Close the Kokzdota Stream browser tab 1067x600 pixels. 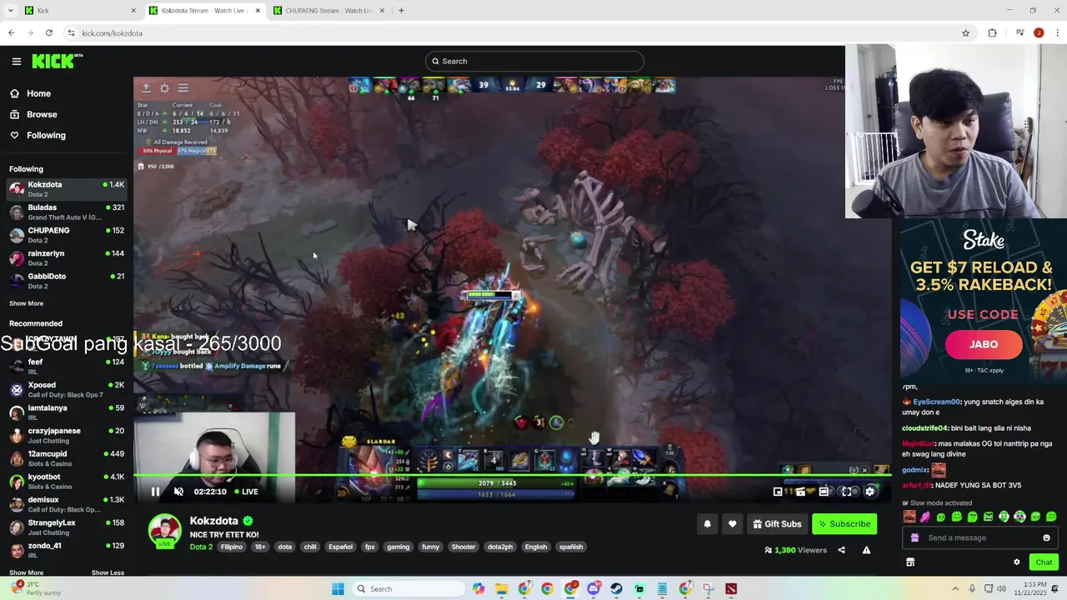tap(258, 11)
